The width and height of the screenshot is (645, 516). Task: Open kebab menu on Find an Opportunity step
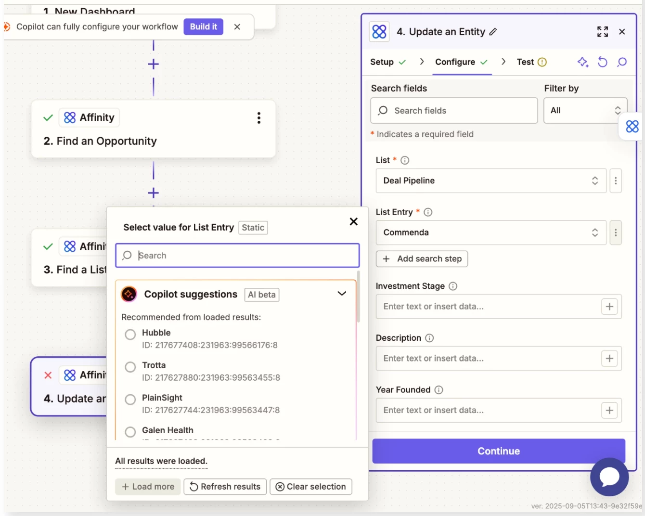259,118
